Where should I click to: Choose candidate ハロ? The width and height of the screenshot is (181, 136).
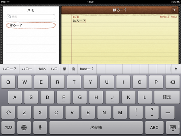54,69
